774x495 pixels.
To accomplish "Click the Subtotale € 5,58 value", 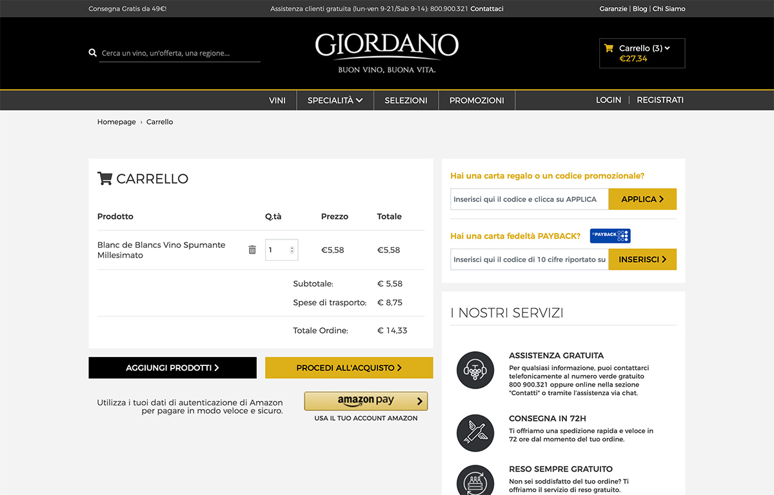I will point(390,284).
